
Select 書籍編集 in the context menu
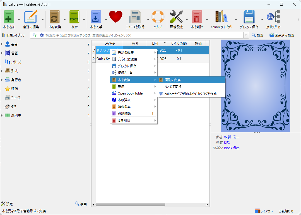pos(124,113)
